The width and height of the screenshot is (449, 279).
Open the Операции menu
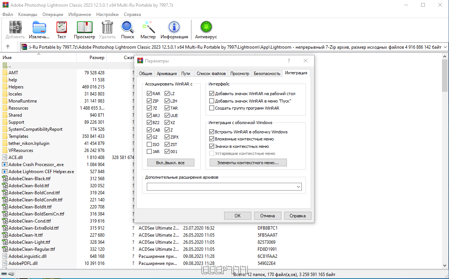(x=53, y=14)
